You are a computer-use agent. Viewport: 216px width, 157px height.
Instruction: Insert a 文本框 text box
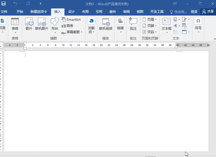[x=167, y=26]
